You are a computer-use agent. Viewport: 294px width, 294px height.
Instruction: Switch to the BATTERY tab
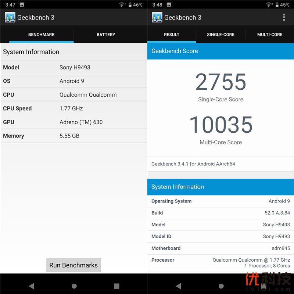[106, 35]
